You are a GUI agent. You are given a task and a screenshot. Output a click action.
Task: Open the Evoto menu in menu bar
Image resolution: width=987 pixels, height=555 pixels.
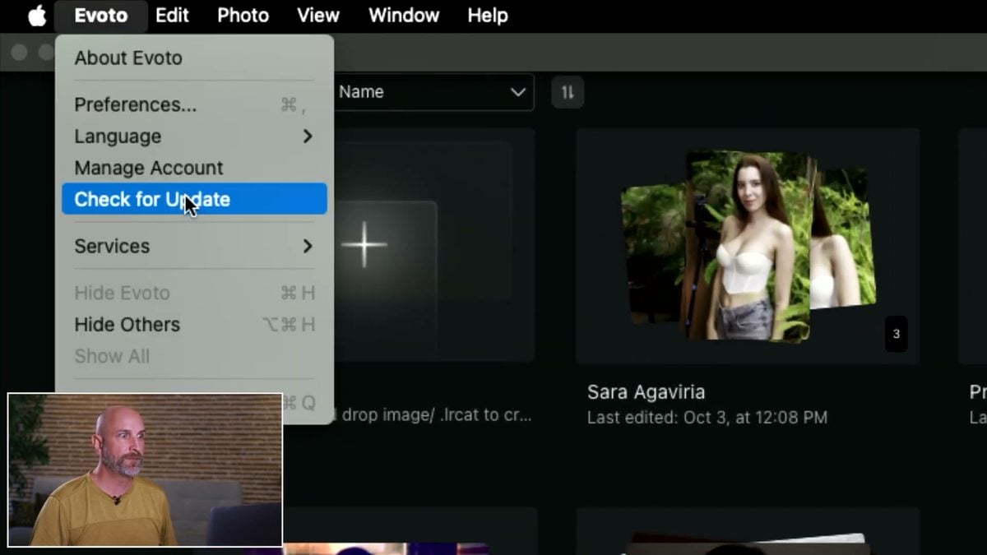pyautogui.click(x=100, y=16)
